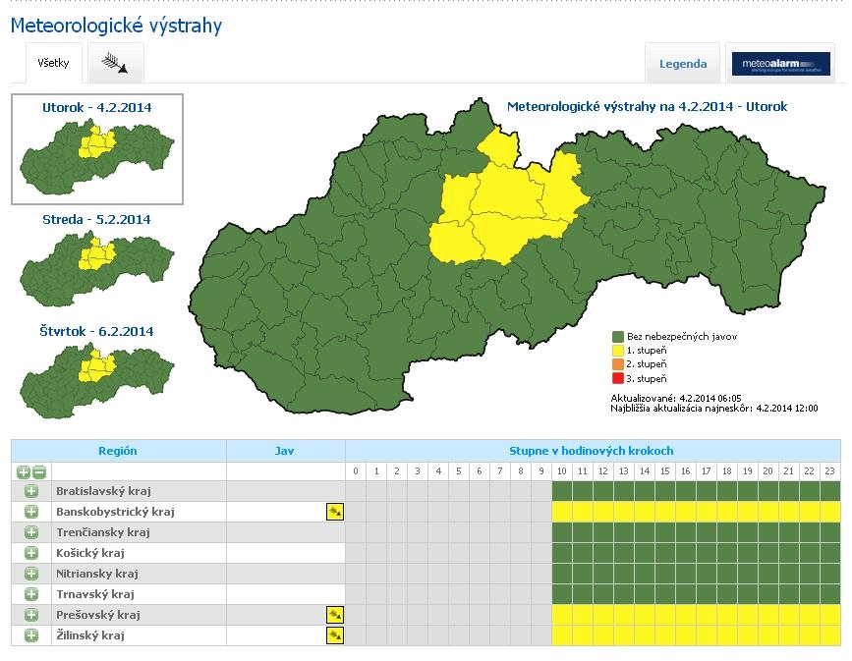The height and width of the screenshot is (661, 852).
Task: Open the Legenda tab
Action: pos(682,64)
